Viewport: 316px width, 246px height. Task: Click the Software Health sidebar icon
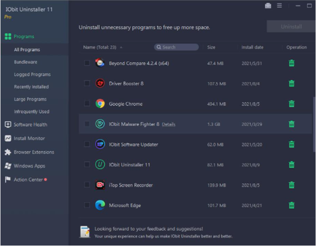point(8,124)
